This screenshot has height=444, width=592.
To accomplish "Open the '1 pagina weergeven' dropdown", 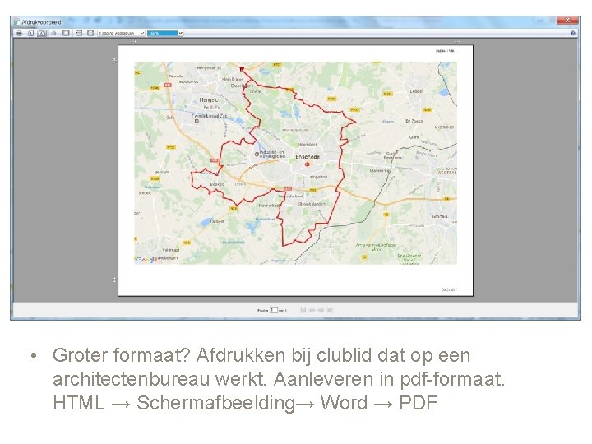I will click(121, 33).
